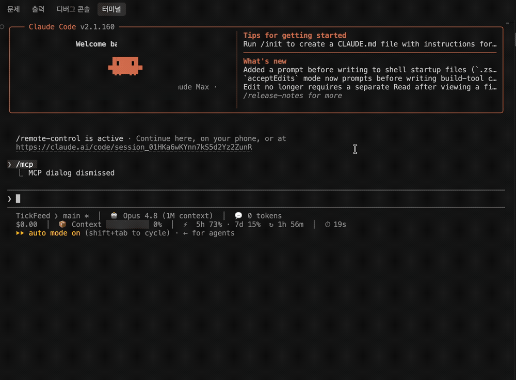Click the Context '0%' value
Image resolution: width=516 pixels, height=380 pixels.
coord(157,224)
